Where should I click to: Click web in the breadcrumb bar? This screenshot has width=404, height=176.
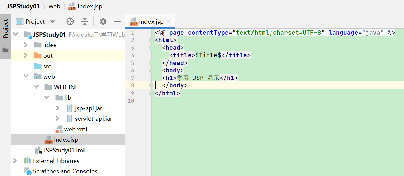(55, 6)
